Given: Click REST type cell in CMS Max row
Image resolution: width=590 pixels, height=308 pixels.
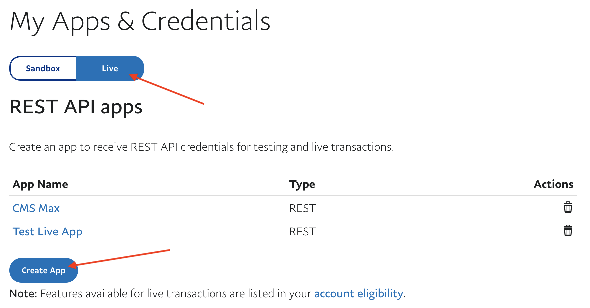Looking at the screenshot, I should 302,208.
